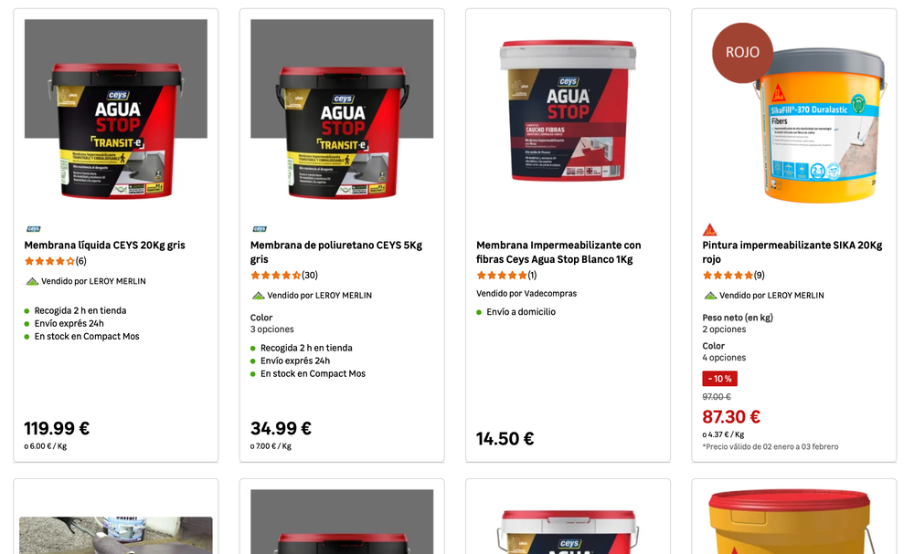Click the Leroy Merlin seller icon under SIKA paint

click(x=710, y=296)
